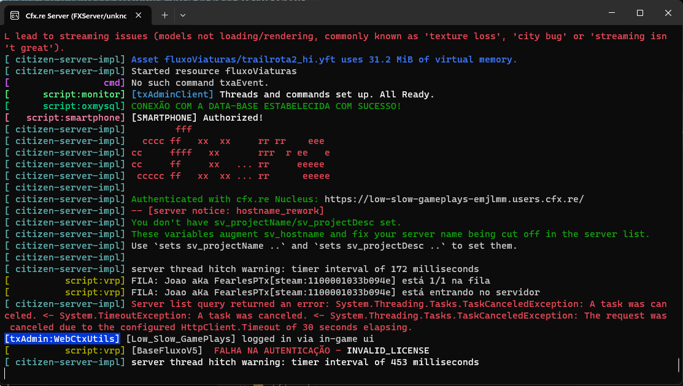Click the terminal scrollbar thumb
This screenshot has width=683, height=386.
678,365
